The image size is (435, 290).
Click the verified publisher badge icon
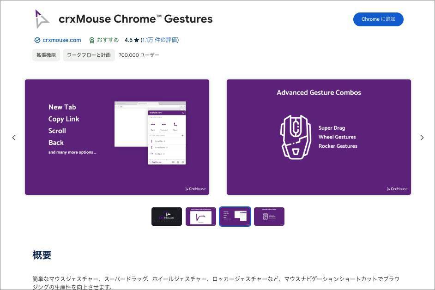pos(37,40)
